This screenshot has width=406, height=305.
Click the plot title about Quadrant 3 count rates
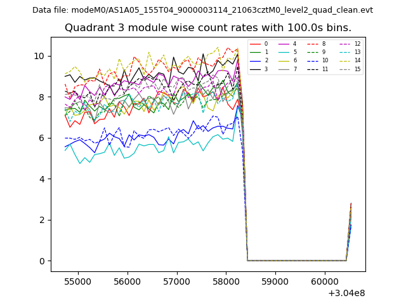click(208, 28)
